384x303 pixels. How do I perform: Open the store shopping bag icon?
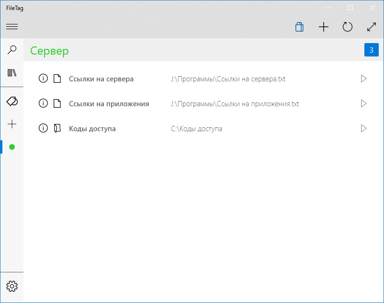(299, 27)
